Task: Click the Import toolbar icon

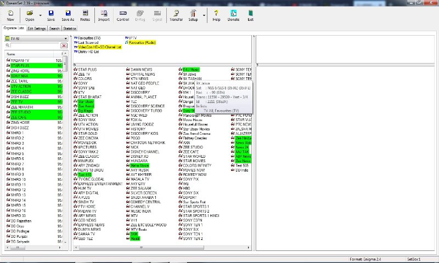Action: tap(104, 15)
